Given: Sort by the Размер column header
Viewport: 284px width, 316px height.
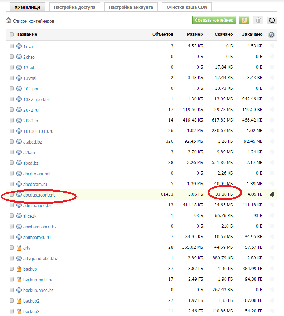Looking at the screenshot, I should point(195,34).
